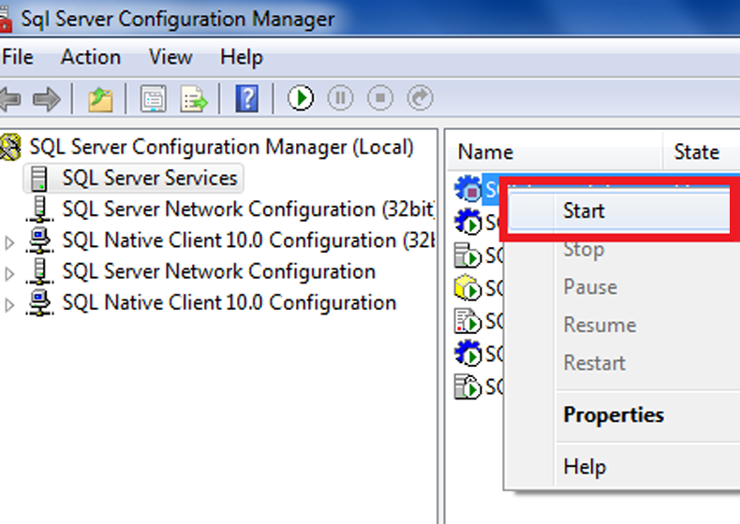Open the Action menu

pos(90,57)
